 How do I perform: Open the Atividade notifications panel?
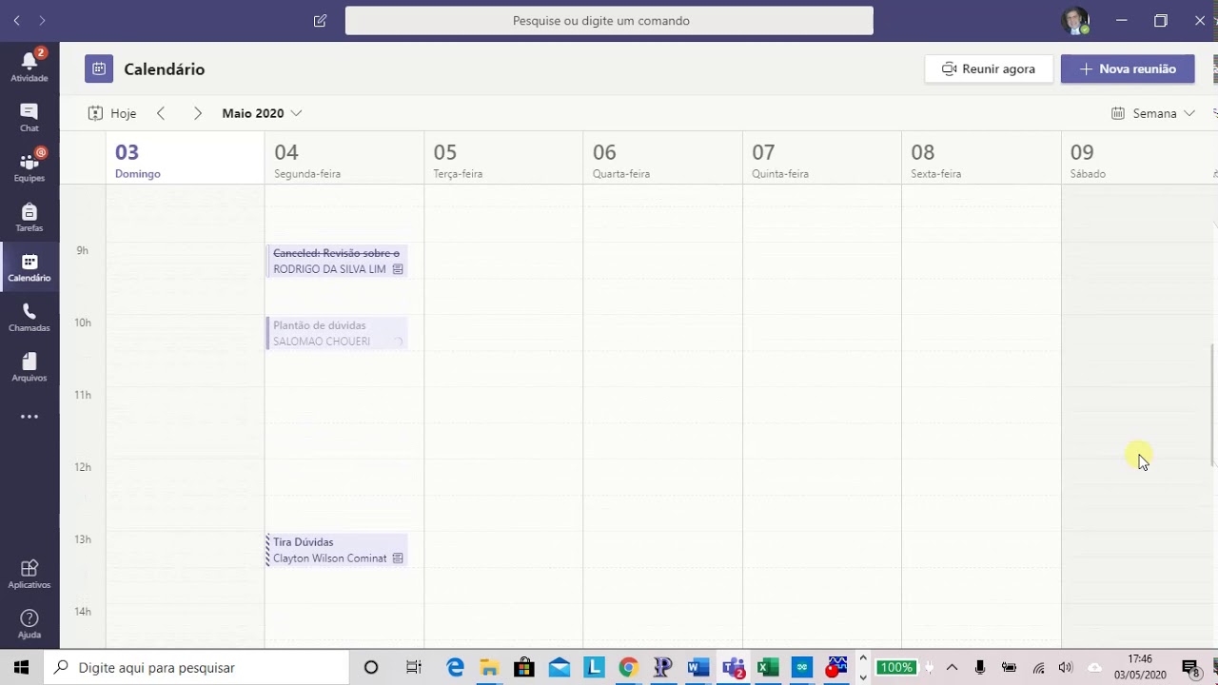point(29,65)
